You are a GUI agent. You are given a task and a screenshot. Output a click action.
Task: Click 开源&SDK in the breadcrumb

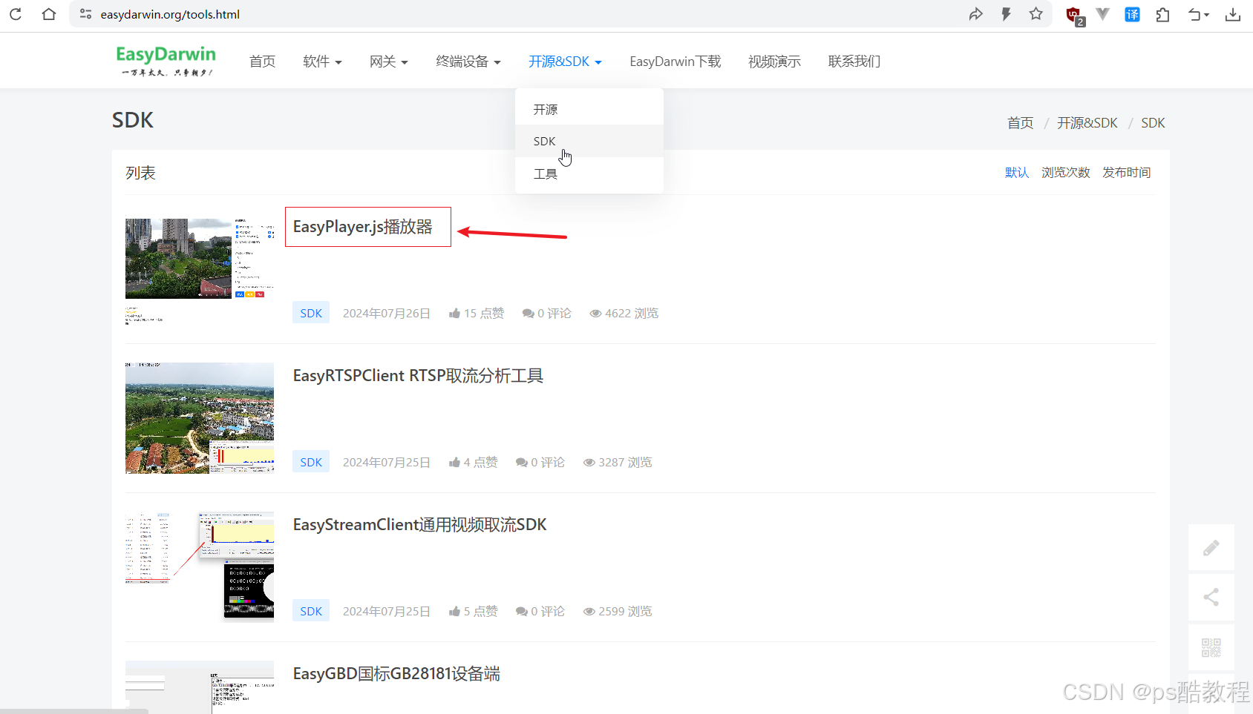click(1087, 123)
